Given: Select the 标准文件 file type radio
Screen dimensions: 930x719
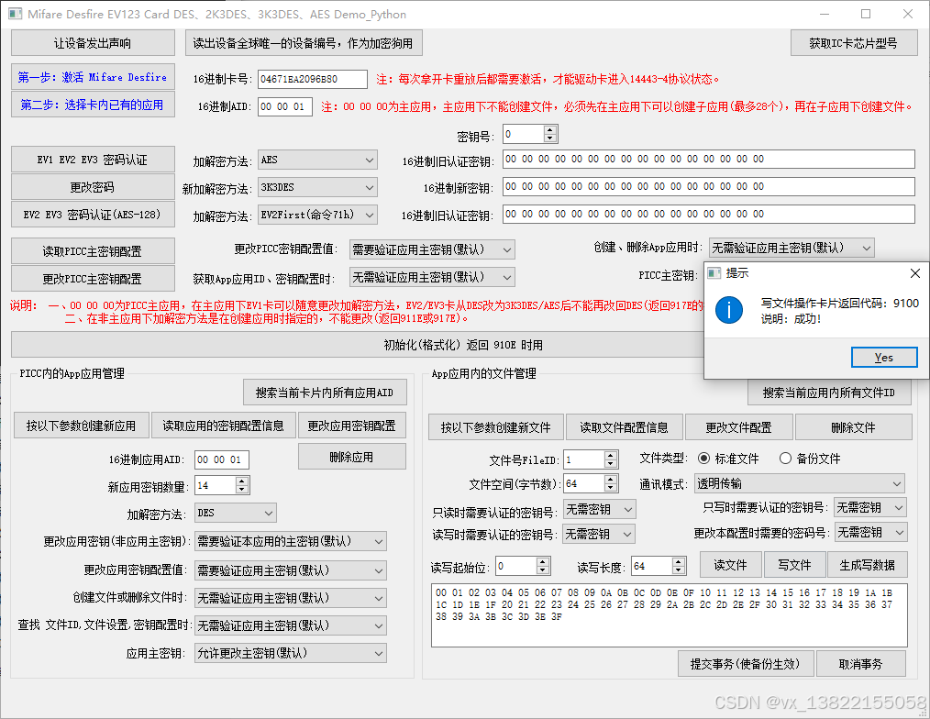Looking at the screenshot, I should pos(703,459).
